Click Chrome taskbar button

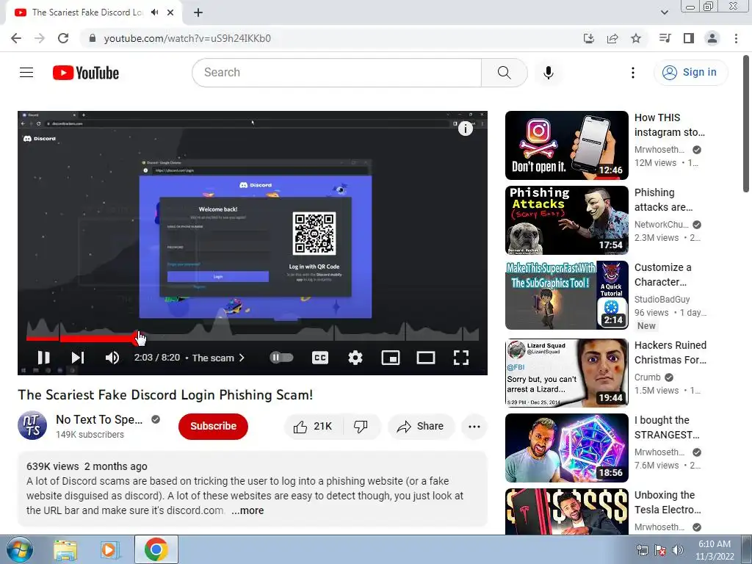[x=156, y=549]
